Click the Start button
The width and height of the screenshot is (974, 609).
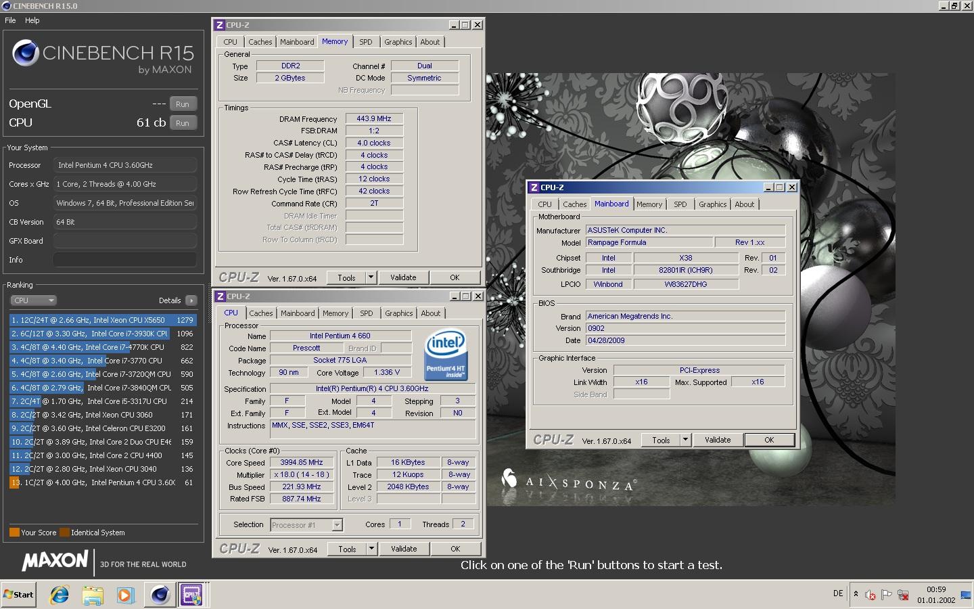(18, 595)
